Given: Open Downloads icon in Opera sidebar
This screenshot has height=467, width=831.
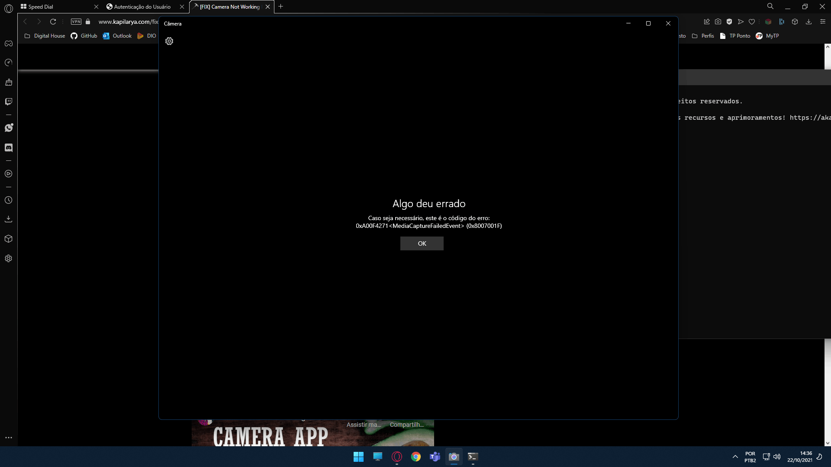Looking at the screenshot, I should pos(9,219).
